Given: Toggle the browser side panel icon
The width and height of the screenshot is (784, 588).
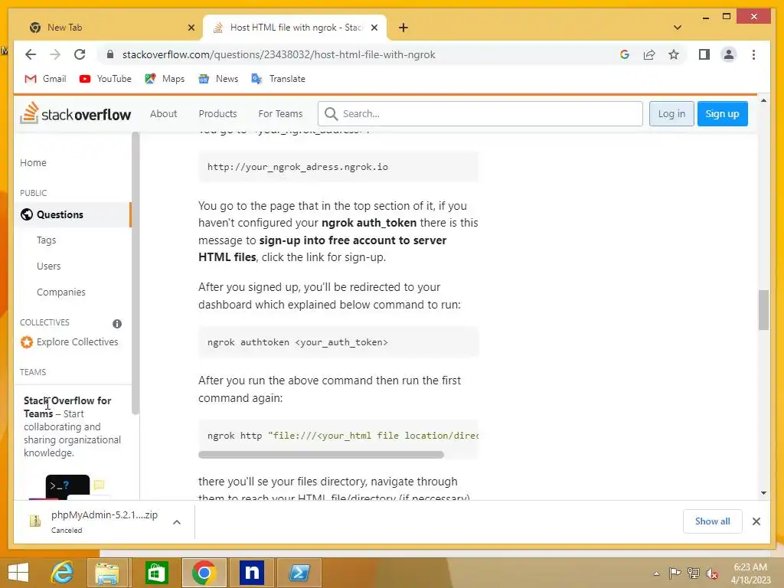Looking at the screenshot, I should point(704,54).
